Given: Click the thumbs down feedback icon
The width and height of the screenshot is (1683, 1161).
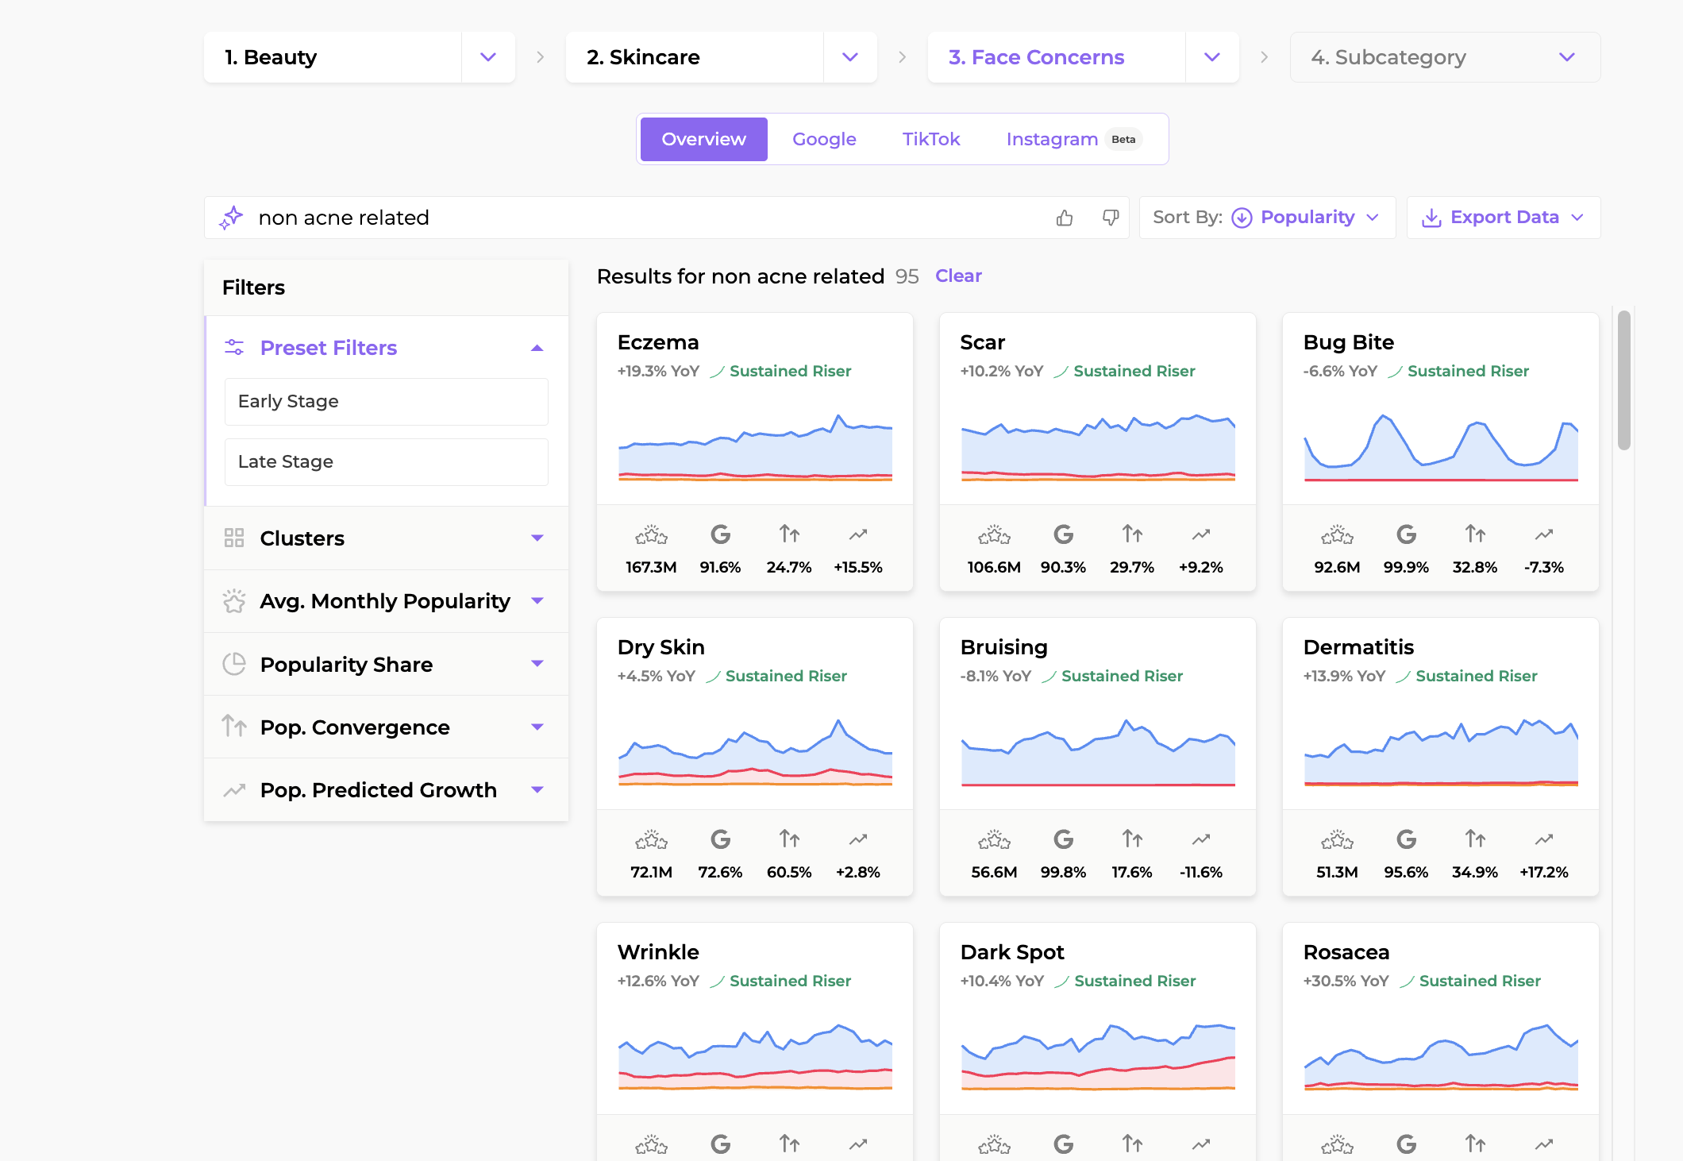Looking at the screenshot, I should click(1111, 218).
